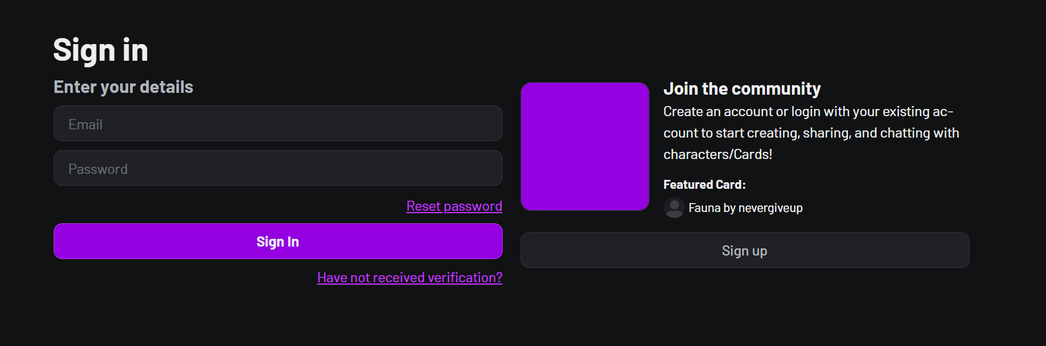The width and height of the screenshot is (1046, 346).
Task: Select the Password input field
Action: tap(278, 168)
